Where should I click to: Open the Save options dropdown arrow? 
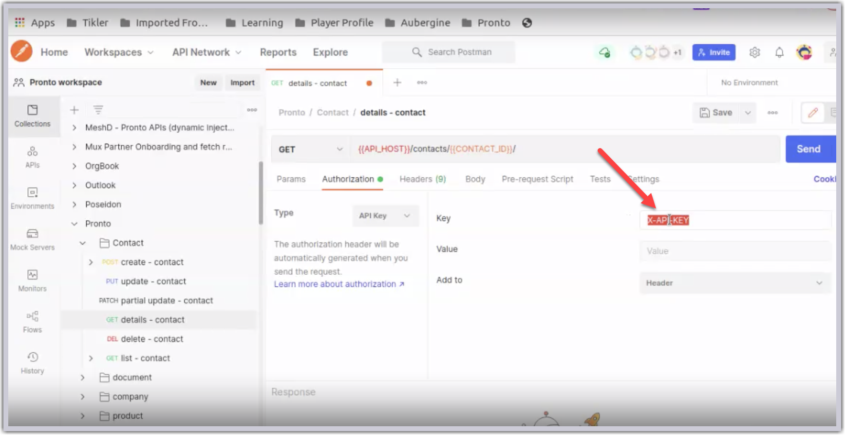(x=748, y=113)
